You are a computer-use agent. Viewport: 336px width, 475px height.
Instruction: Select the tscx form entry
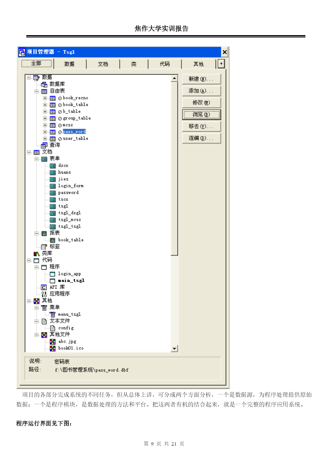63,199
